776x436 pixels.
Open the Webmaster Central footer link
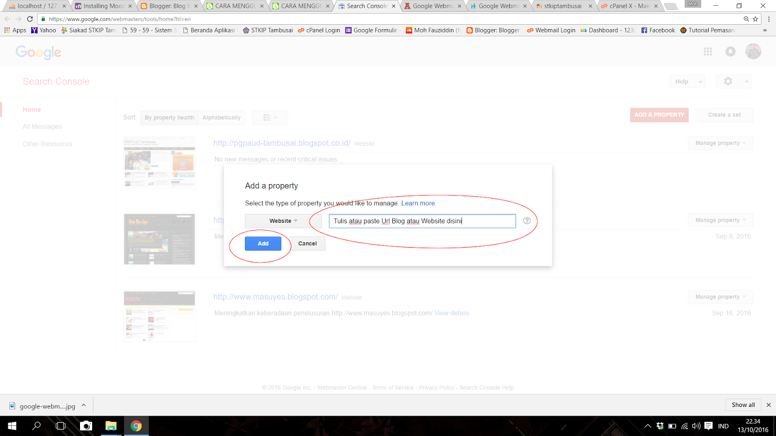(342, 388)
